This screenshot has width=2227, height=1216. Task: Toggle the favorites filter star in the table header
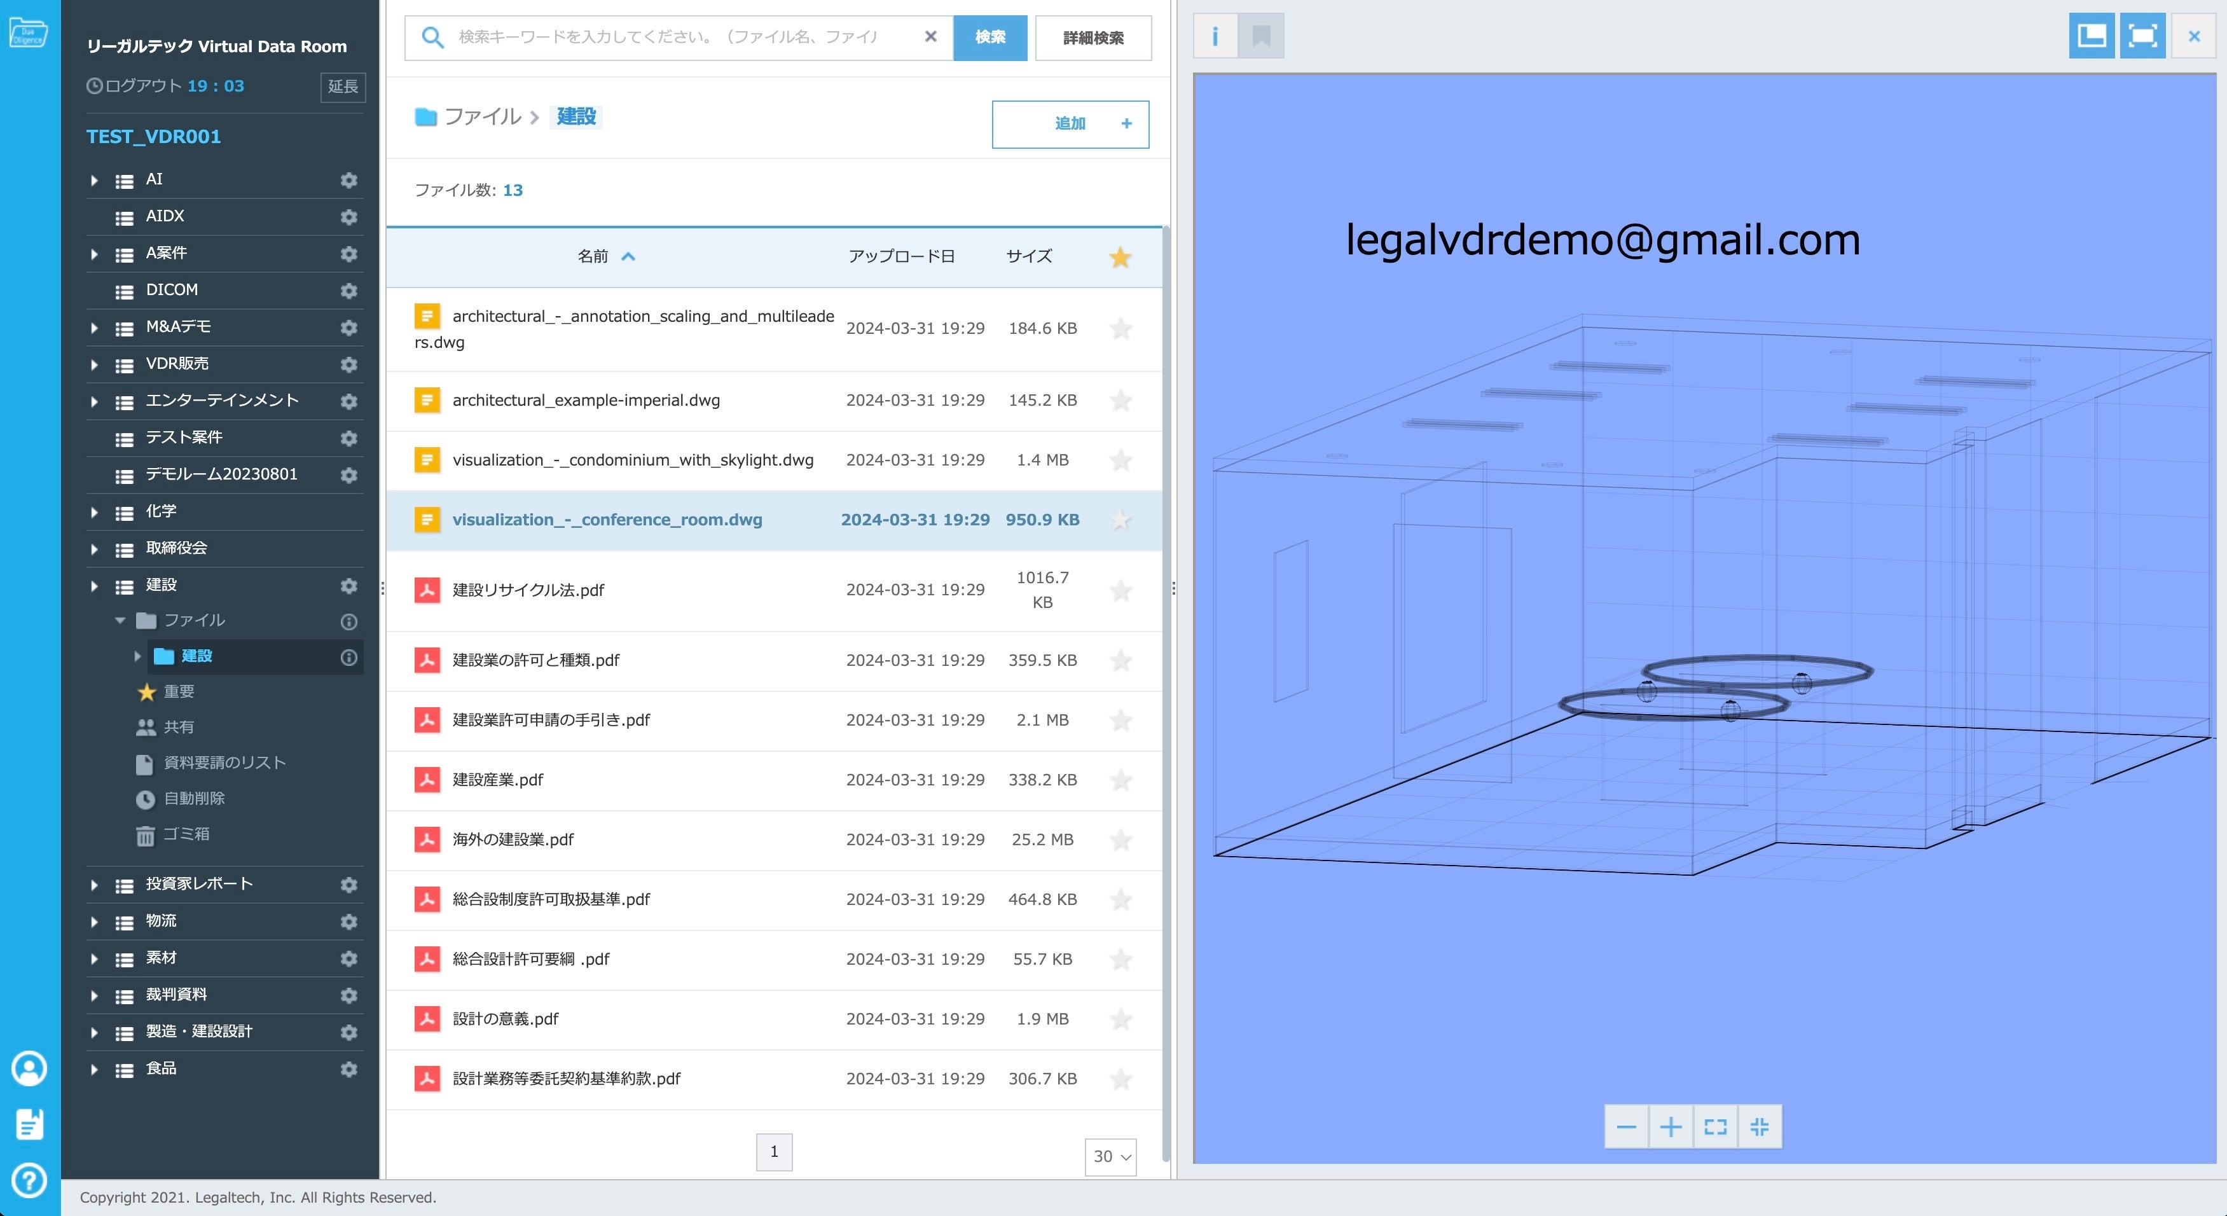point(1120,257)
